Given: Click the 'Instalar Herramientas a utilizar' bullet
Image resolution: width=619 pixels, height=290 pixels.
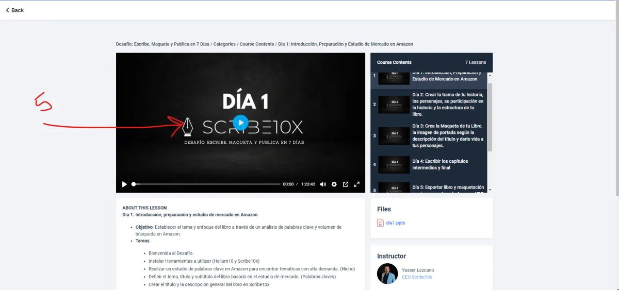Looking at the screenshot, I should pyautogui.click(x=204, y=261).
